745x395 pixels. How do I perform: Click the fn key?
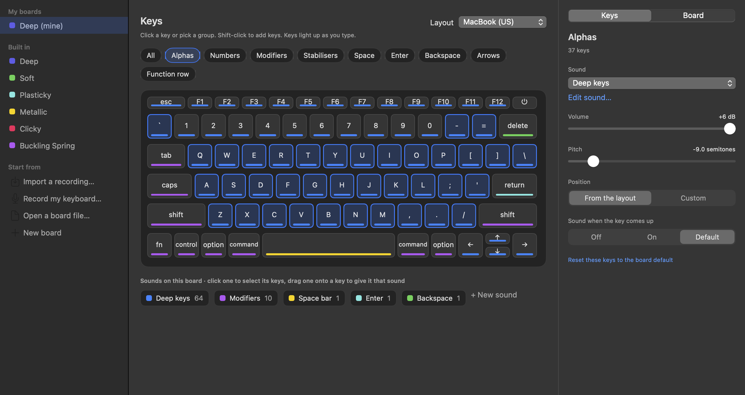(x=159, y=245)
